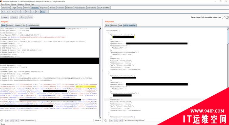Click the plus options button in request search
The width and height of the screenshot is (229, 125).
pos(12,120)
